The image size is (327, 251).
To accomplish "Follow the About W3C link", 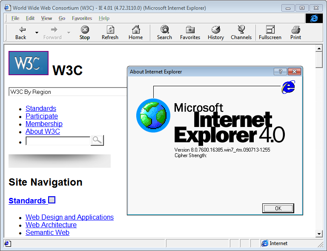I will [43, 131].
